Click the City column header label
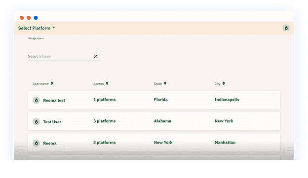308x178 pixels. click(x=217, y=84)
